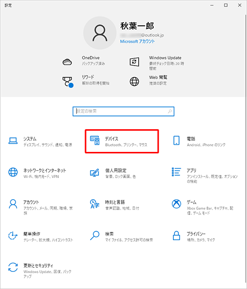Click the 秋葉一郎 user name
The height and width of the screenshot is (289, 247).
(x=137, y=26)
